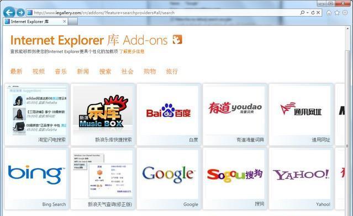353x216 pixels.
Task: Click the 淘宝闪电搜索 caption text
Action: tap(52, 139)
